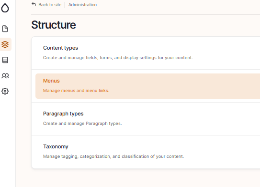The height and width of the screenshot is (187, 260).
Task: Open the Content page icon in sidebar
Action: [5, 29]
